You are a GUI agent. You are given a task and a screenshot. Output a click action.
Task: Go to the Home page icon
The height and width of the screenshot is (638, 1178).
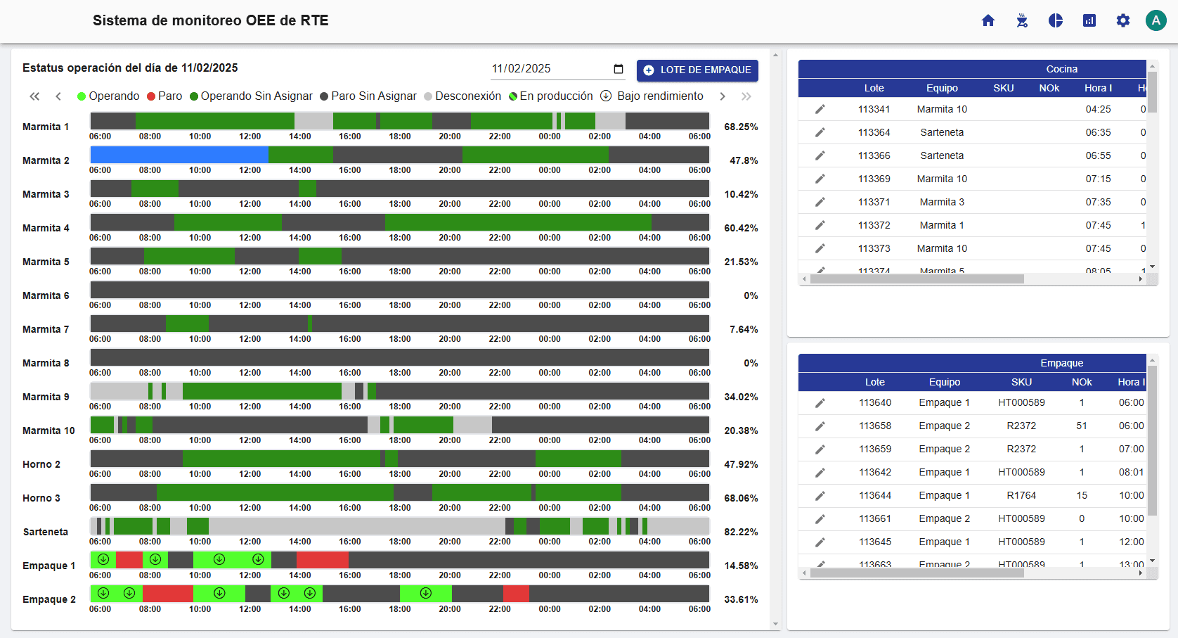point(988,20)
